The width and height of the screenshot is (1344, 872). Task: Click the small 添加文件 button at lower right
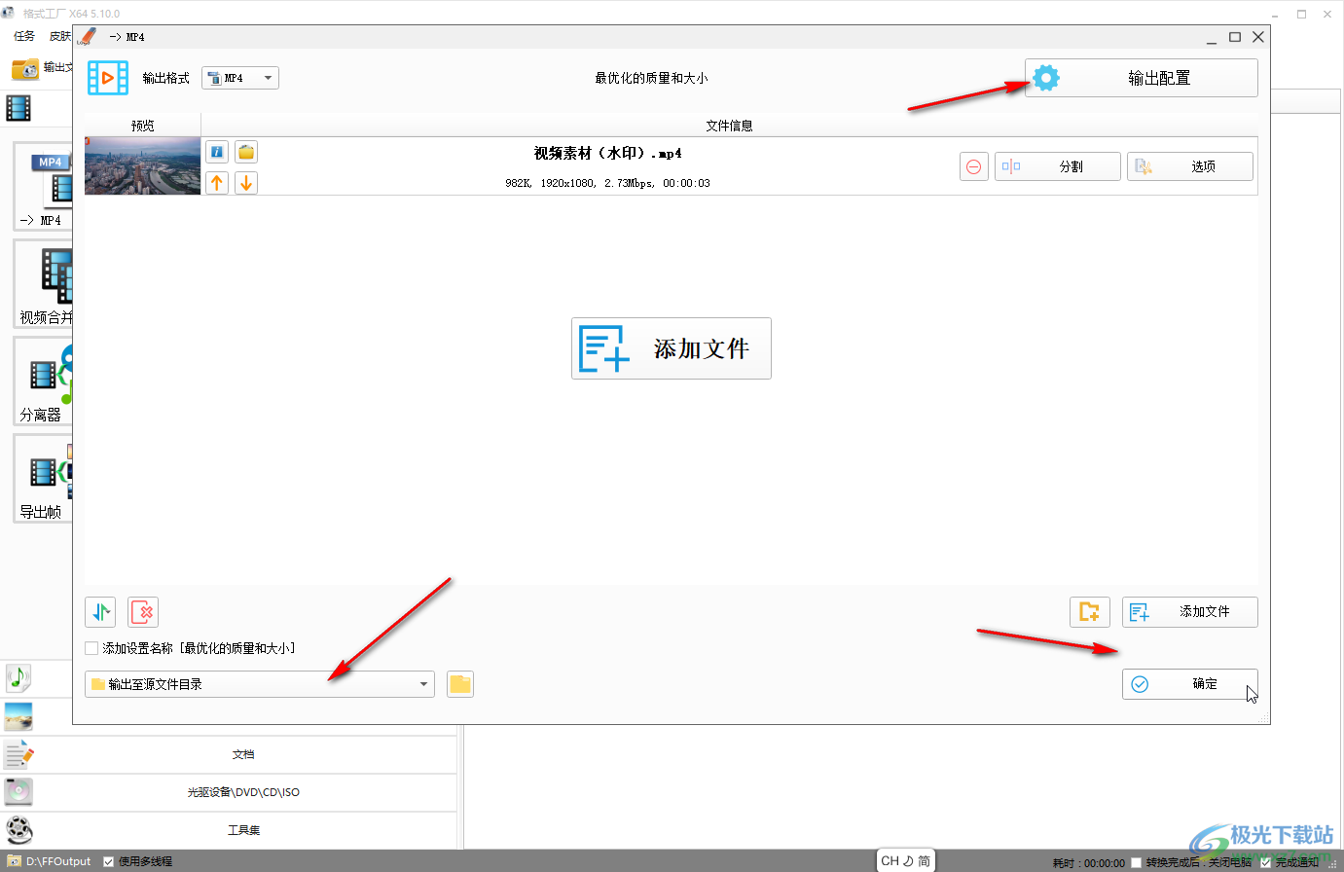(1190, 612)
